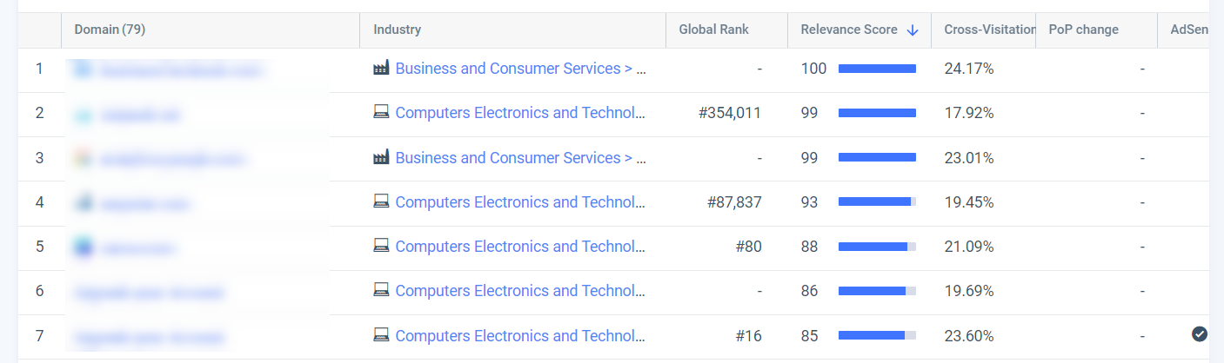Image resolution: width=1224 pixels, height=363 pixels.
Task: Click the laptop icon in row 4
Action: click(381, 202)
